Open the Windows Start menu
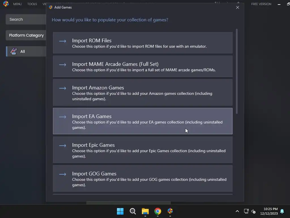 pos(120,211)
